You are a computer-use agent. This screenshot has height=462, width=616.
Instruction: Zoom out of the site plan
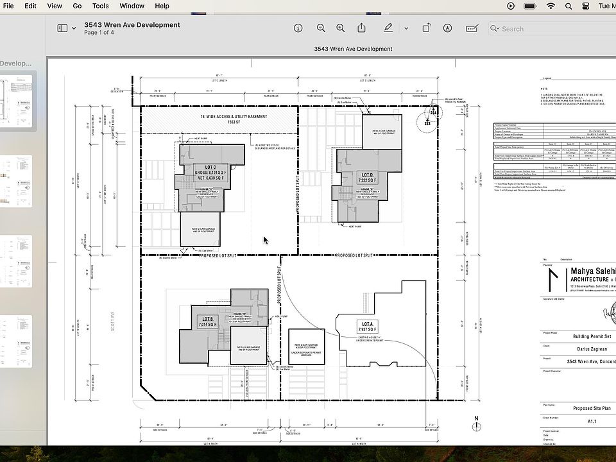(321, 28)
